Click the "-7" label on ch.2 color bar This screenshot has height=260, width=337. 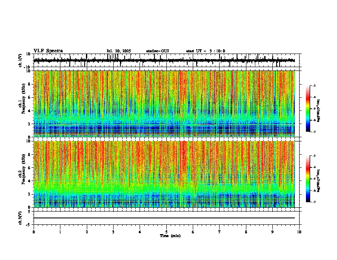tap(314, 202)
